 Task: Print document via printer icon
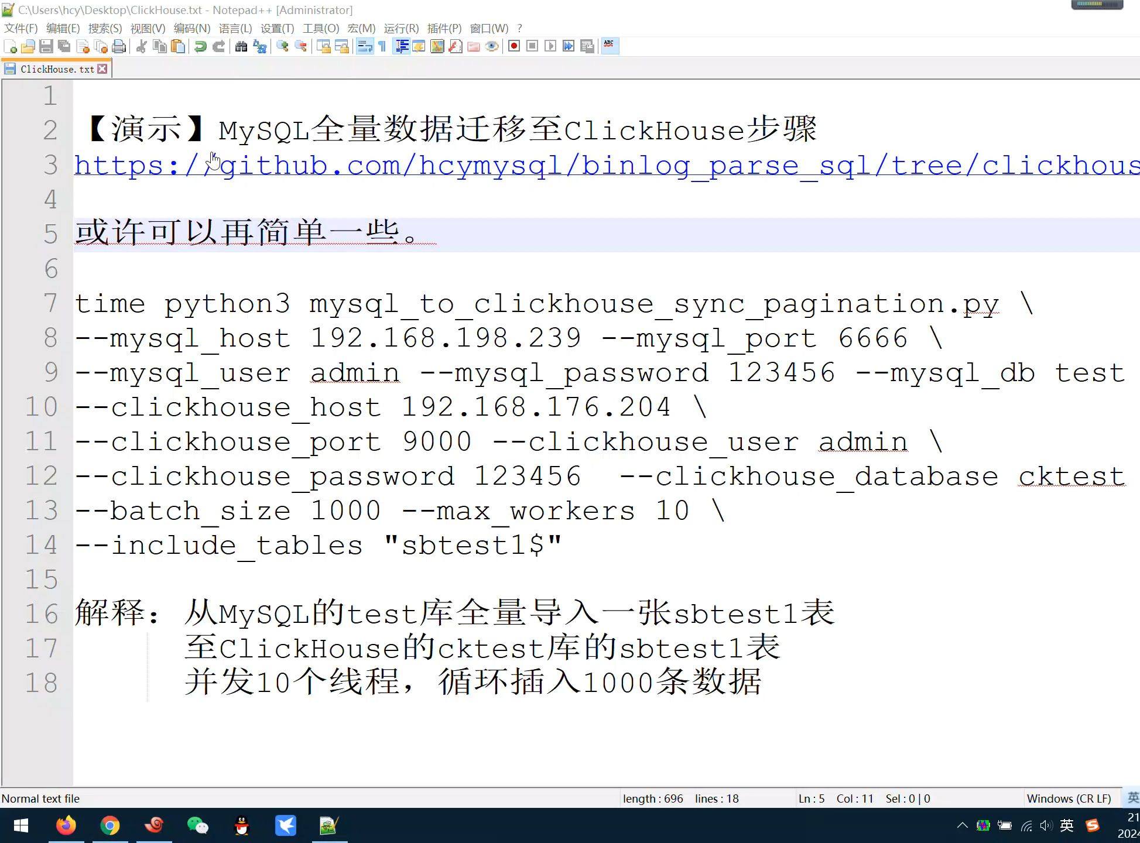point(118,46)
